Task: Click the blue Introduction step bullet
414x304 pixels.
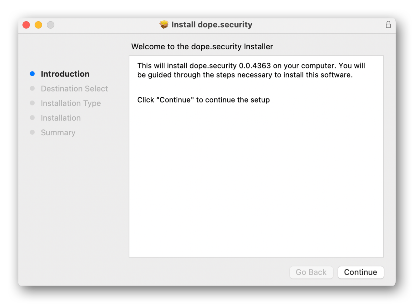Action: coord(32,74)
